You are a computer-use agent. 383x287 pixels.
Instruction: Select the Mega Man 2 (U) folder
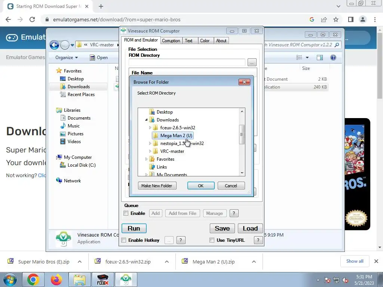pyautogui.click(x=173, y=135)
